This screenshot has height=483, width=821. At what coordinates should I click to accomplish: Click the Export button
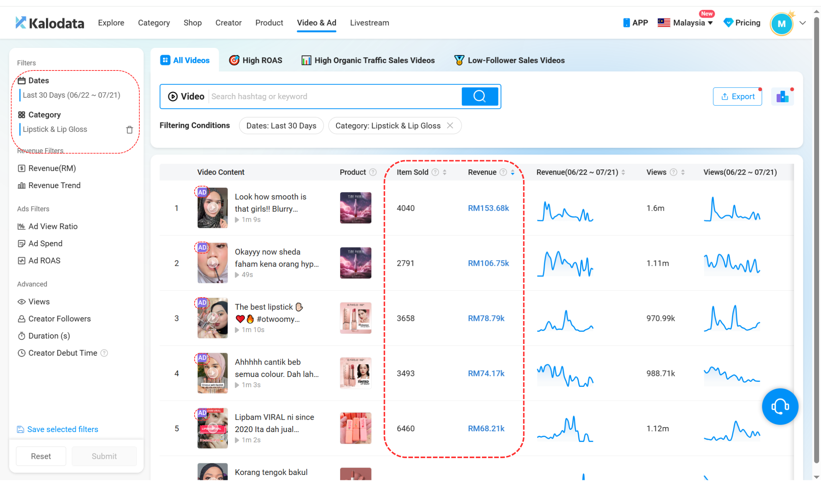(737, 97)
